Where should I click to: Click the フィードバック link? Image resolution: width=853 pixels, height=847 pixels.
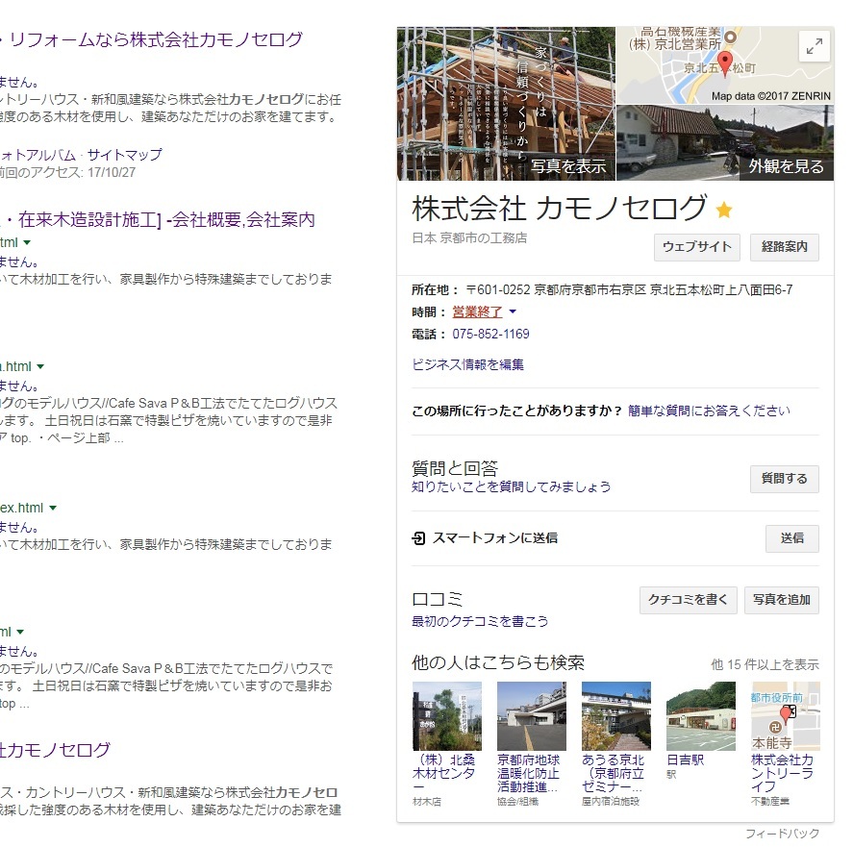pyautogui.click(x=782, y=834)
